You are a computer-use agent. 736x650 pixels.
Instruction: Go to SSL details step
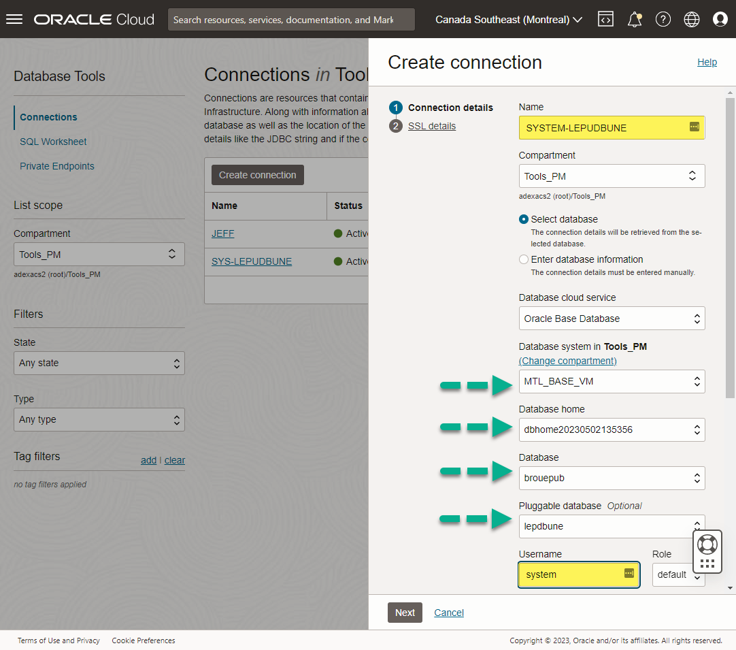432,126
